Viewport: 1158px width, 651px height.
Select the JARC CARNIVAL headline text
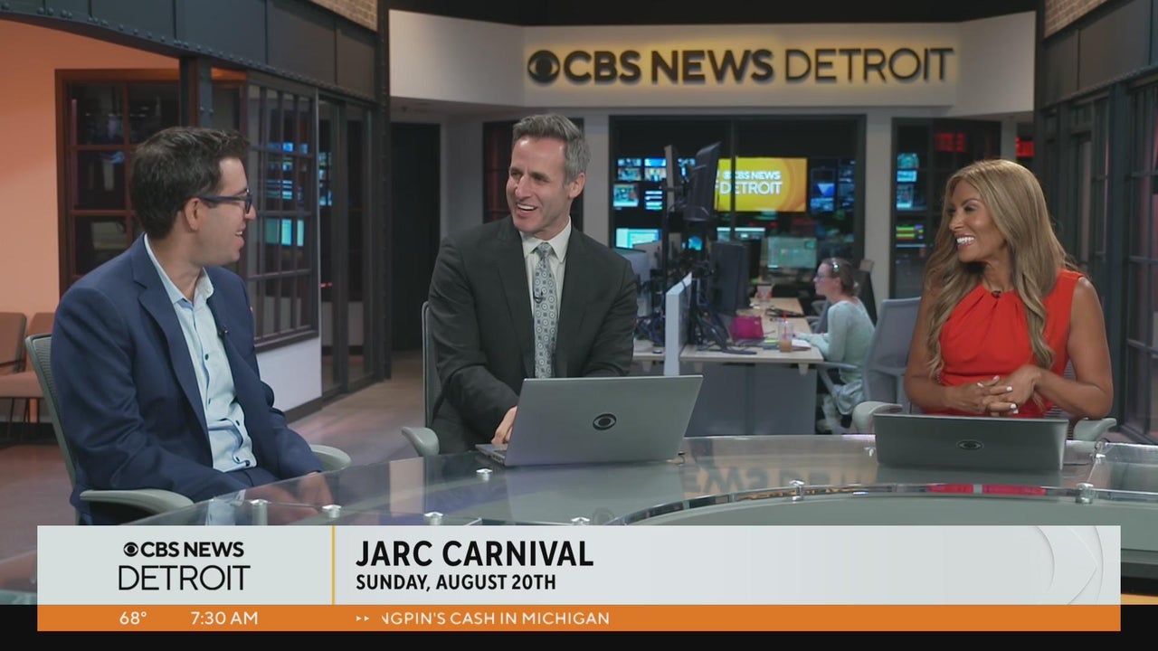[x=474, y=553]
